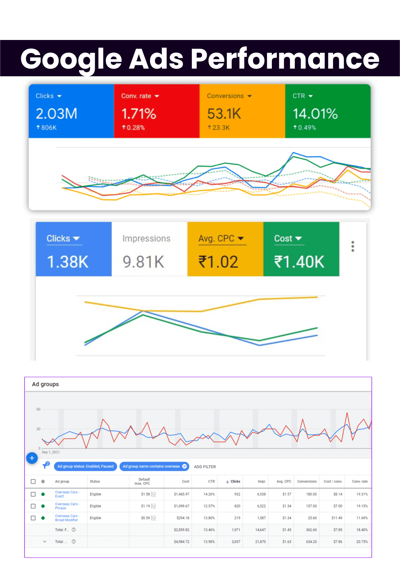Click the up arrow beside 0.49% CTR change
This screenshot has width=400, height=567.
(x=295, y=127)
